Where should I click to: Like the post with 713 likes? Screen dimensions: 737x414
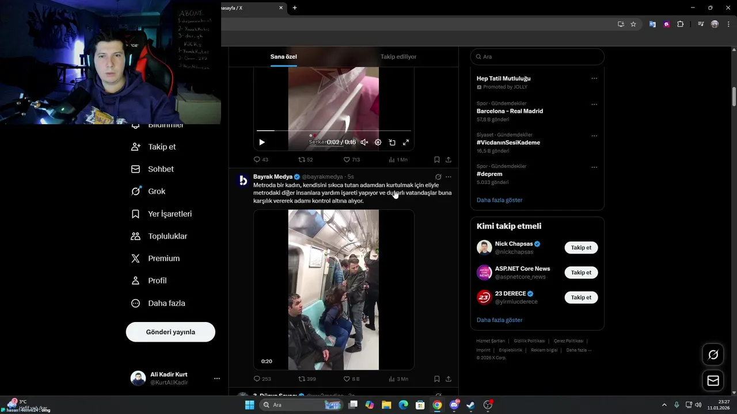coord(351,159)
